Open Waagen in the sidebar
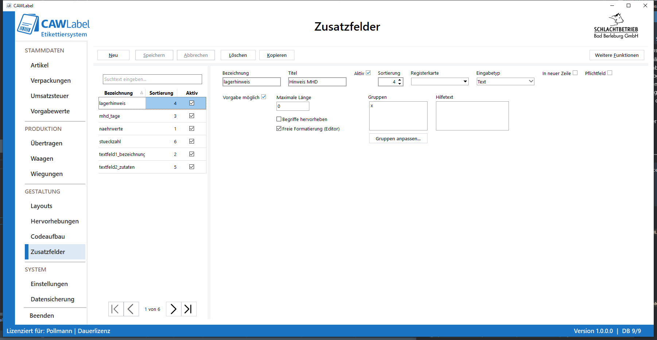 (x=42, y=159)
